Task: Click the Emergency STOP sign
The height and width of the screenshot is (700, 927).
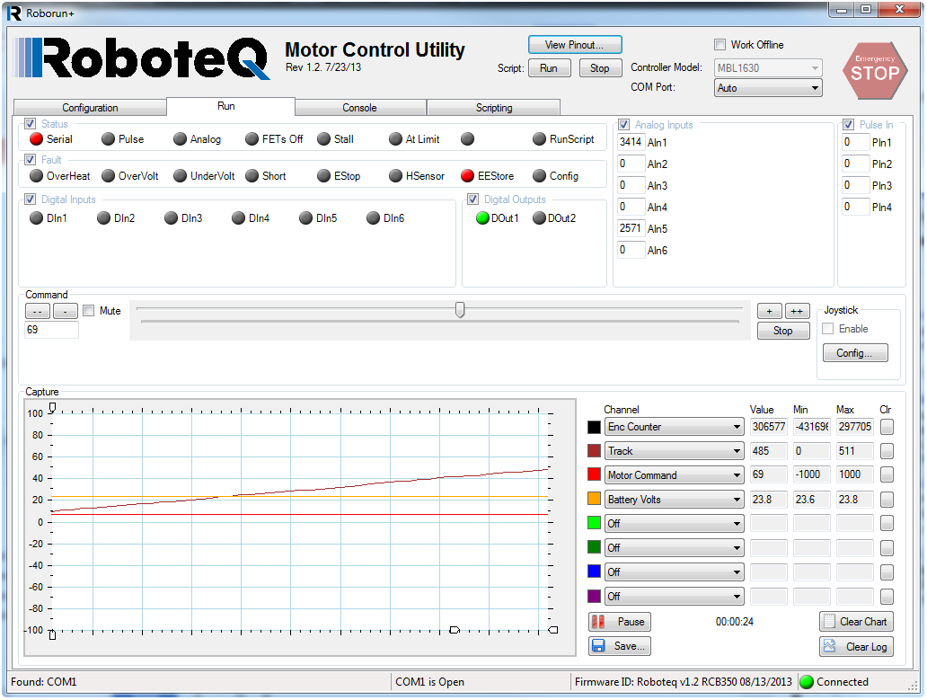Action: pyautogui.click(x=874, y=70)
